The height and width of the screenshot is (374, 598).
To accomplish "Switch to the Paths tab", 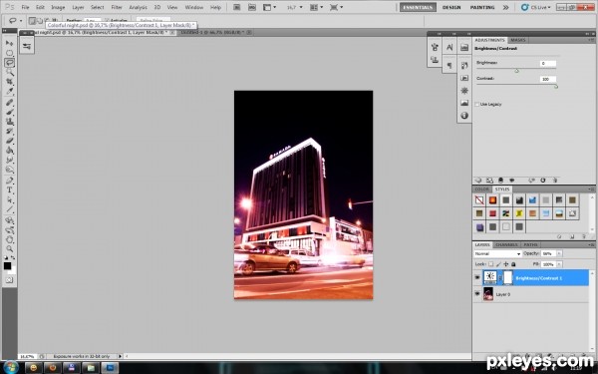I will point(530,244).
